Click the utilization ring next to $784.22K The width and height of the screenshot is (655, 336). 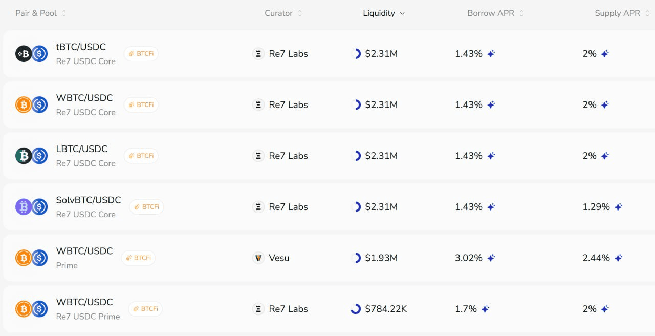coord(356,309)
